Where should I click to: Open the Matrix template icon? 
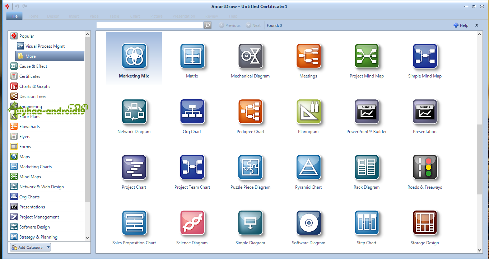192,56
